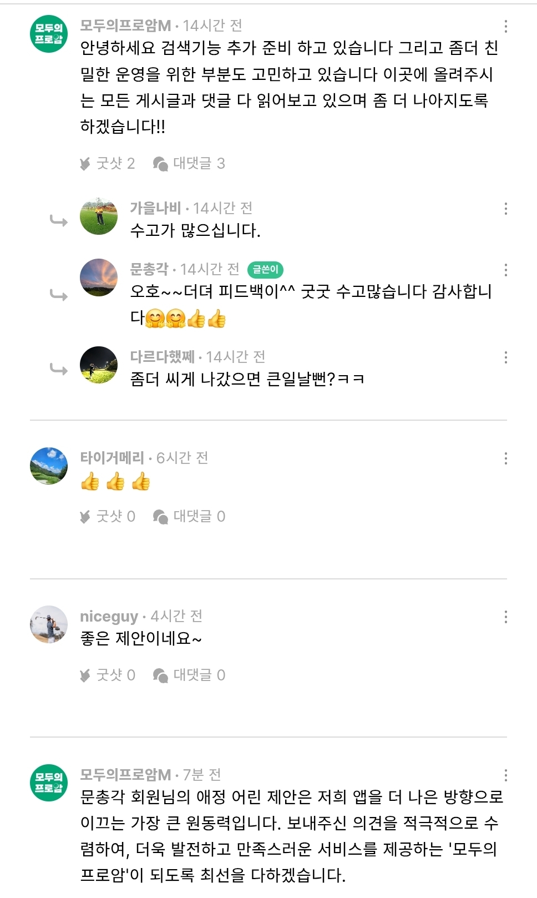Open three-dot menu for 가을나비's reply
This screenshot has width=537, height=898.
505,209
